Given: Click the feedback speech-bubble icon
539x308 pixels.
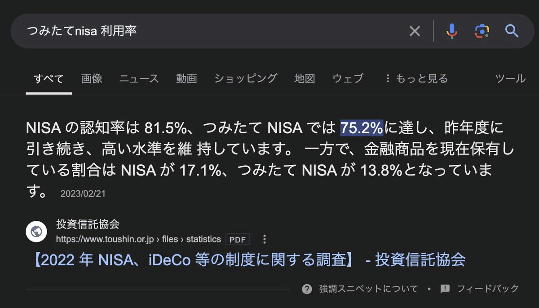Looking at the screenshot, I should tap(444, 289).
